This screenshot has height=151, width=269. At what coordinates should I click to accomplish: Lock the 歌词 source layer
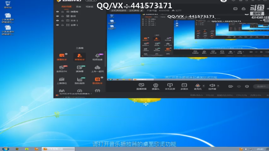point(63,16)
